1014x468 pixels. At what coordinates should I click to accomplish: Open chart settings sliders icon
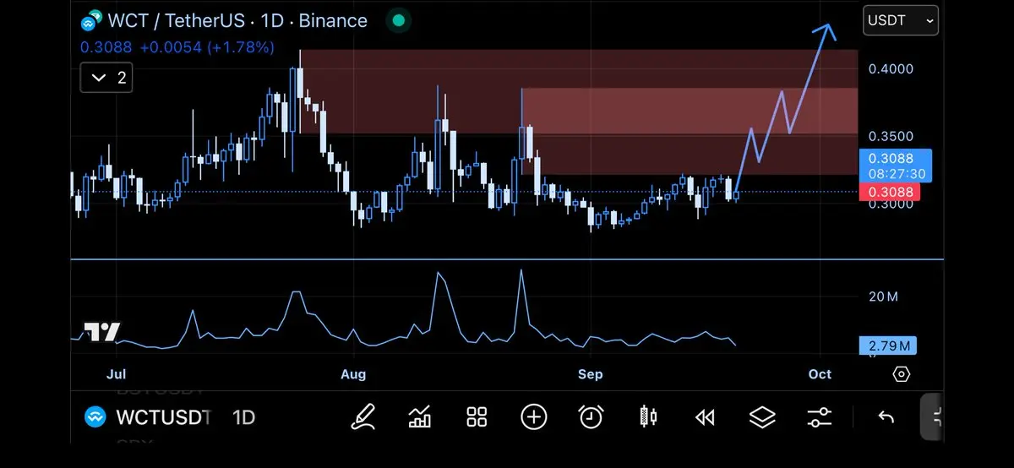click(x=819, y=416)
